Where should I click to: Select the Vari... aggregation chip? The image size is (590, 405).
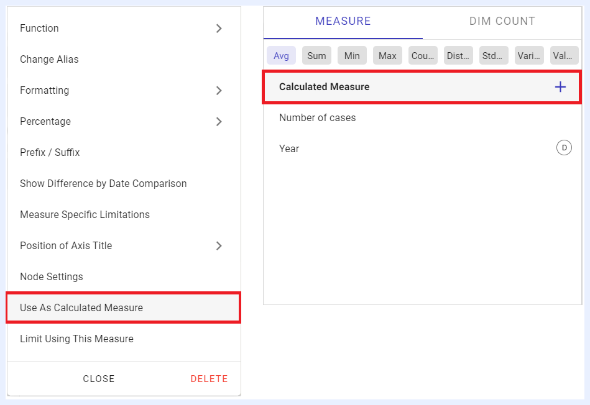pyautogui.click(x=529, y=56)
